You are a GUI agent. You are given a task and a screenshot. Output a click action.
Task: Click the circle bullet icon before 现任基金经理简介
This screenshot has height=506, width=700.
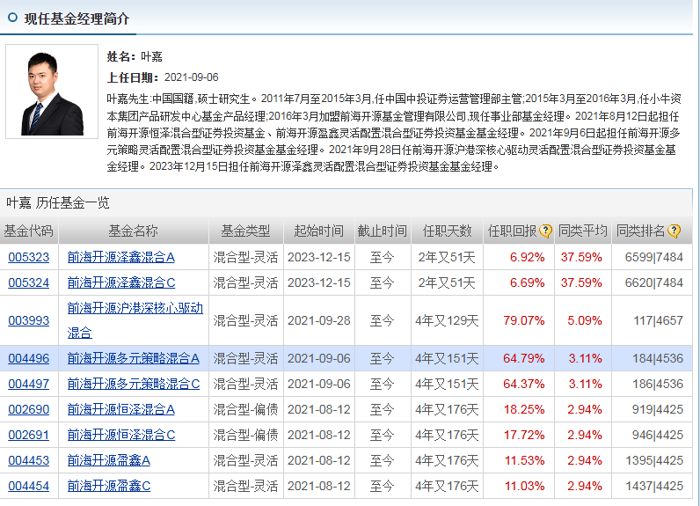[x=12, y=18]
